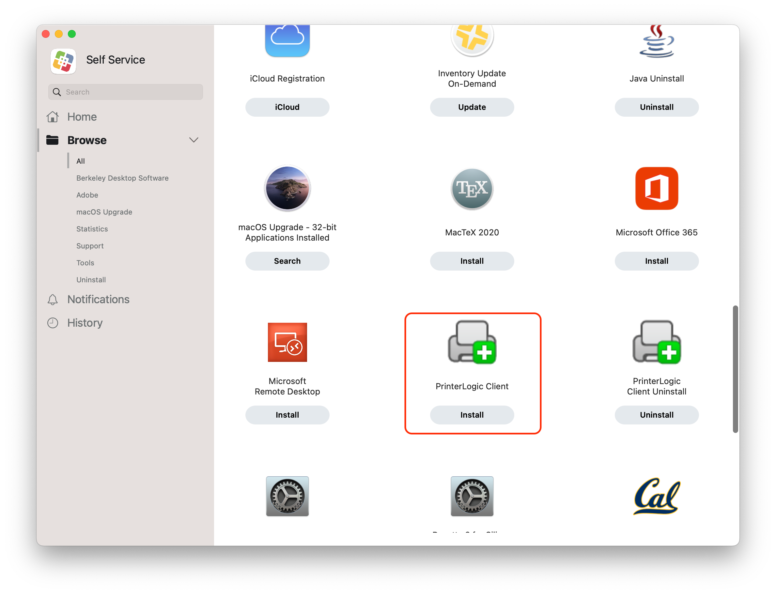Click the MacTeX 2020 app icon
Screen dimensions: 776x594
click(472, 188)
